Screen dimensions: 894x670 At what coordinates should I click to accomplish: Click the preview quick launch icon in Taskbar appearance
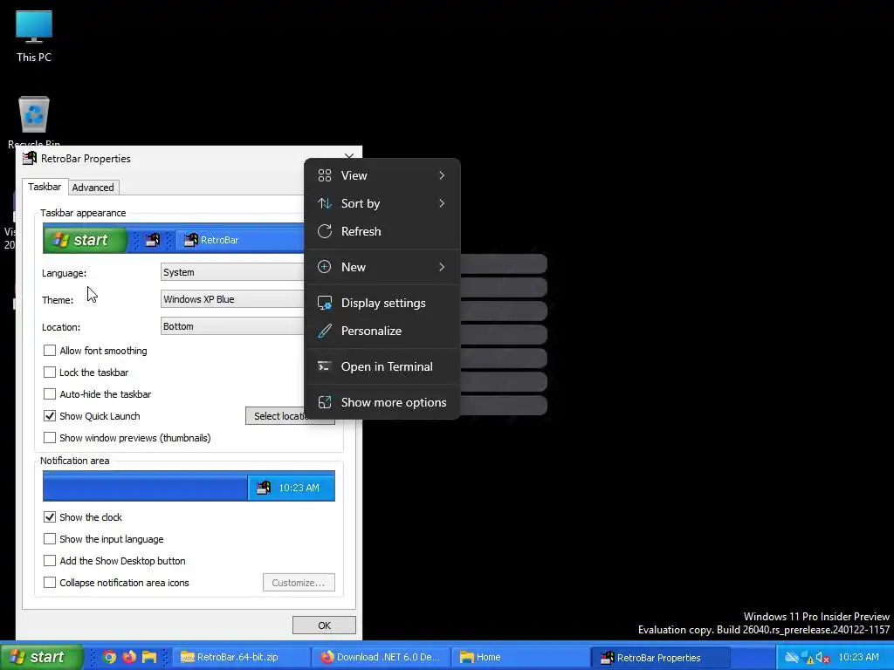pyautogui.click(x=152, y=240)
